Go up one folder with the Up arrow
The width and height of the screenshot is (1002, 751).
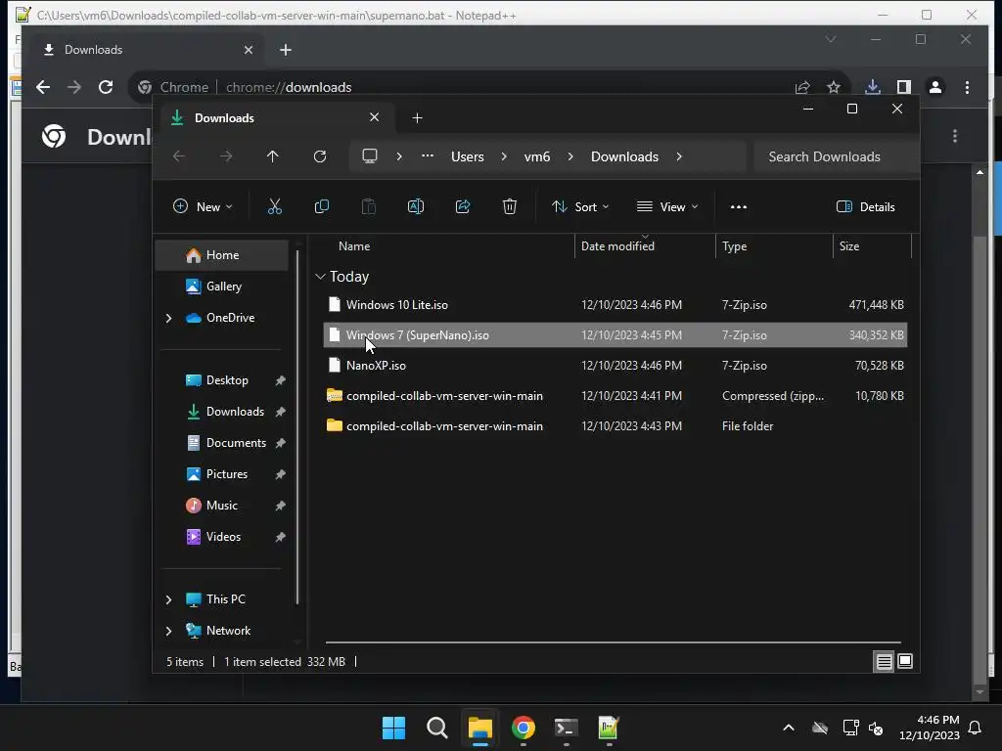click(x=272, y=156)
